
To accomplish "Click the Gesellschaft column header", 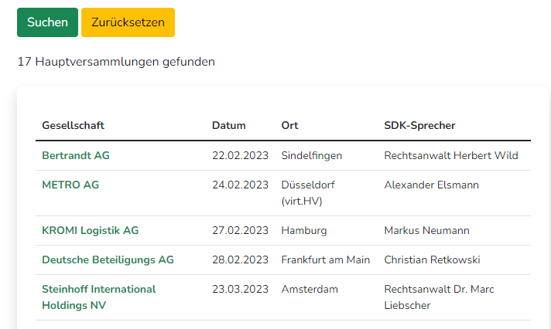I will (73, 125).
